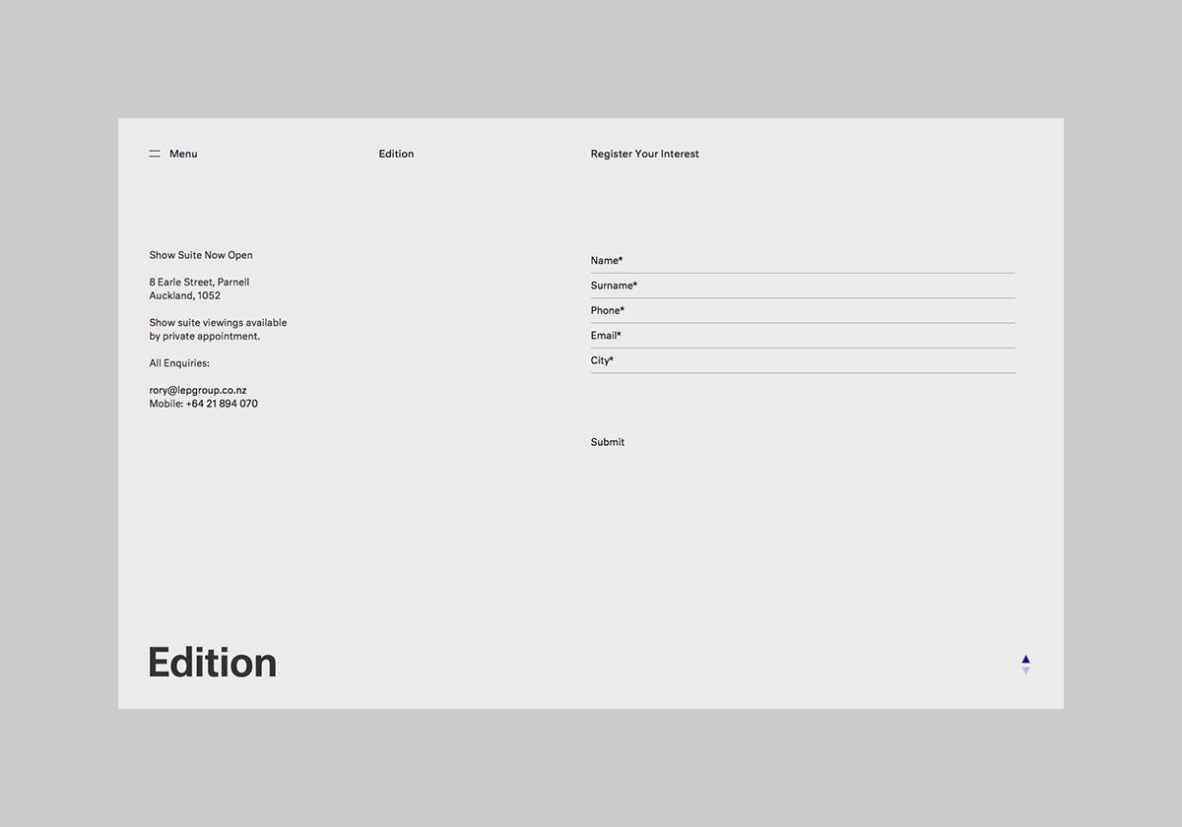This screenshot has width=1182, height=827.
Task: Select the Phone* input field
Action: tap(802, 311)
